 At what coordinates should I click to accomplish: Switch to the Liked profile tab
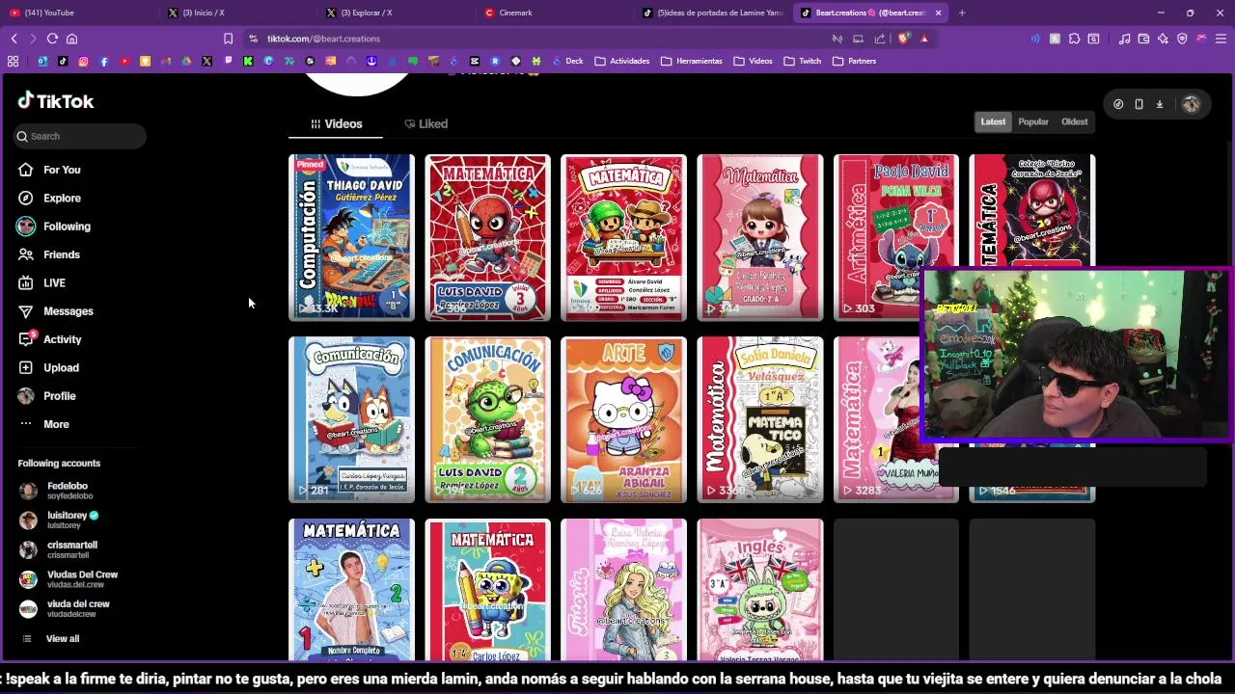(425, 123)
